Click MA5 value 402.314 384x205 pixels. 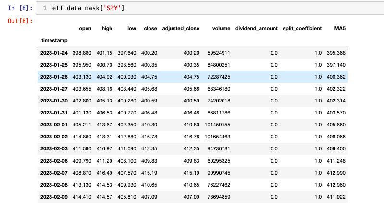[x=336, y=101]
